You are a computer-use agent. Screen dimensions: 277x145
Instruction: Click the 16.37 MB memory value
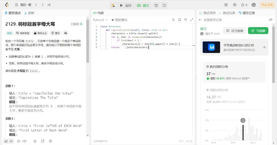pos(214,97)
